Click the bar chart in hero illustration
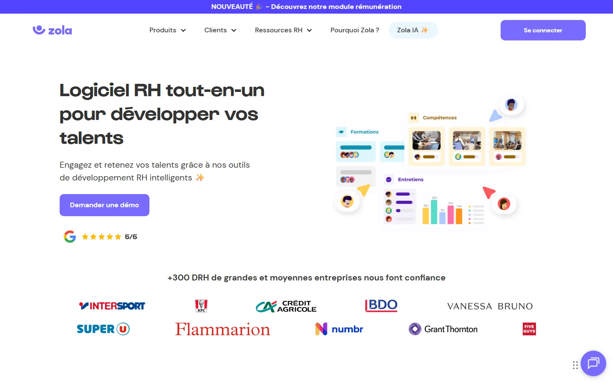The height and width of the screenshot is (383, 613). coord(442,211)
